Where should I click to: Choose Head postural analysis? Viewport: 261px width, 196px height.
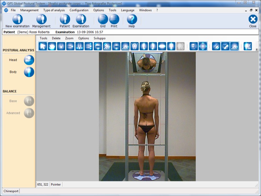click(x=29, y=60)
